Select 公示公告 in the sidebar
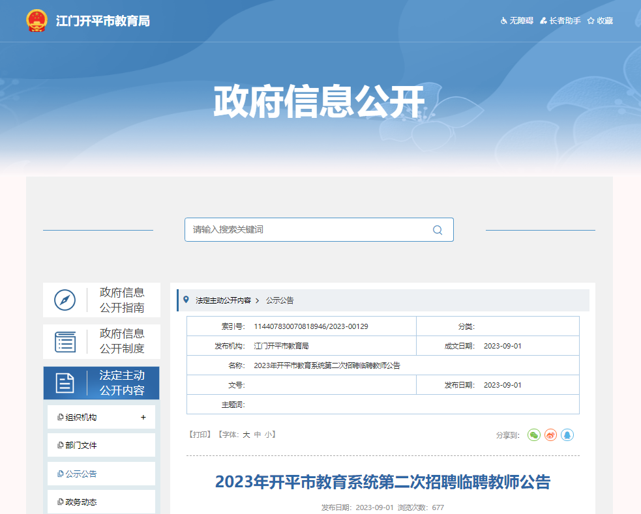The height and width of the screenshot is (514, 641). point(81,474)
